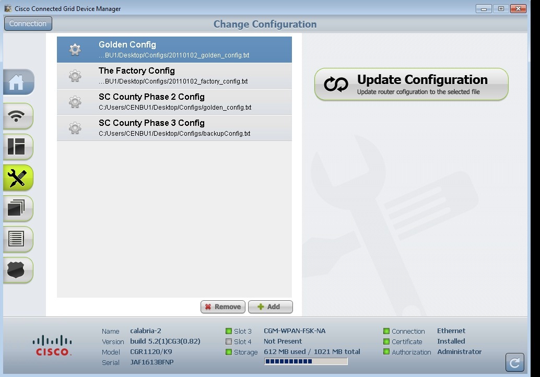Click the Change Configuration heading
540x377 pixels.
click(265, 24)
